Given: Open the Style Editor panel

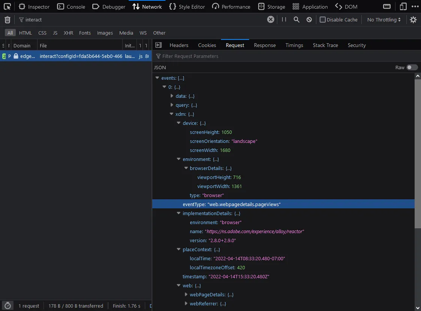Looking at the screenshot, I should [x=187, y=7].
